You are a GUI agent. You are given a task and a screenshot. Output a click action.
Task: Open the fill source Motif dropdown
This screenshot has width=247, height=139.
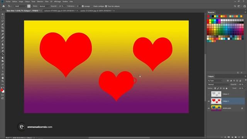click(20, 6)
